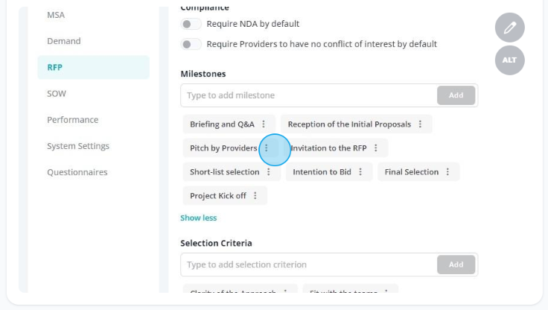This screenshot has width=548, height=310.
Task: Collapse milestones with Show less link
Action: pyautogui.click(x=199, y=218)
